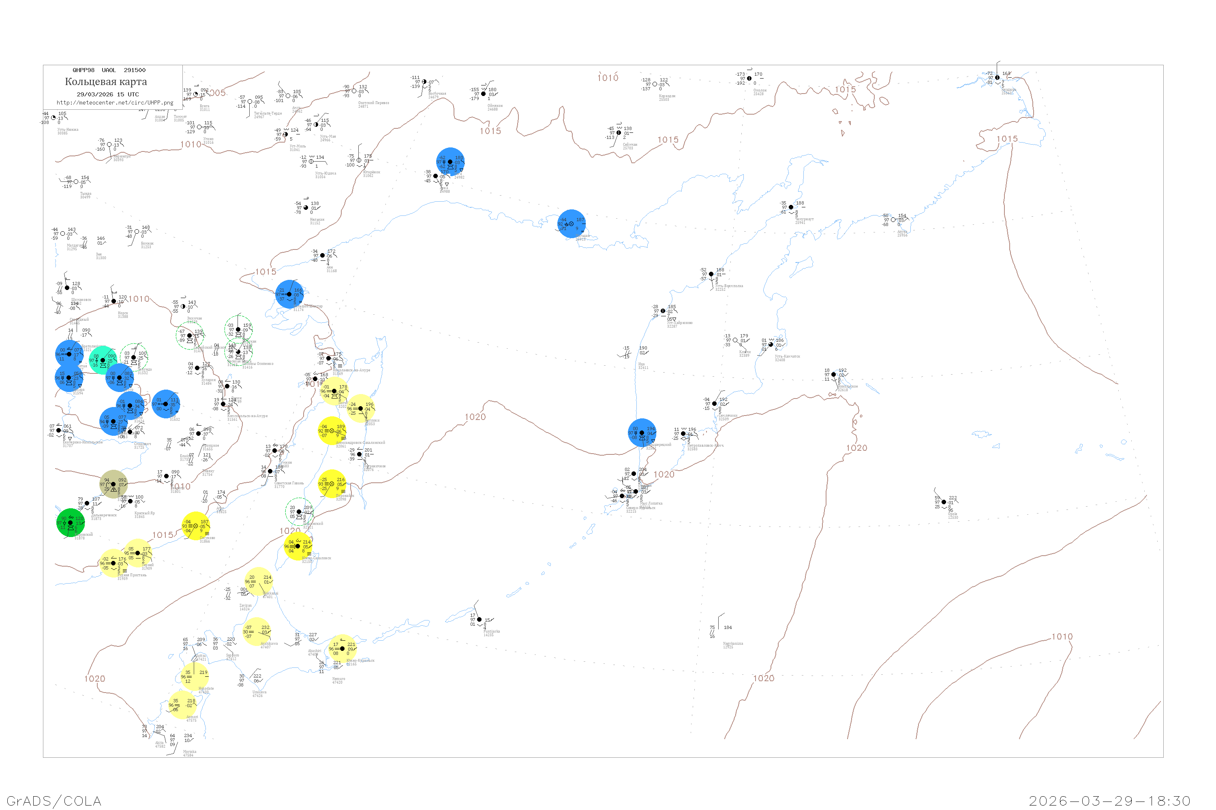Click the green Кировский station circle
This screenshot has width=1216, height=810.
pyautogui.click(x=70, y=523)
